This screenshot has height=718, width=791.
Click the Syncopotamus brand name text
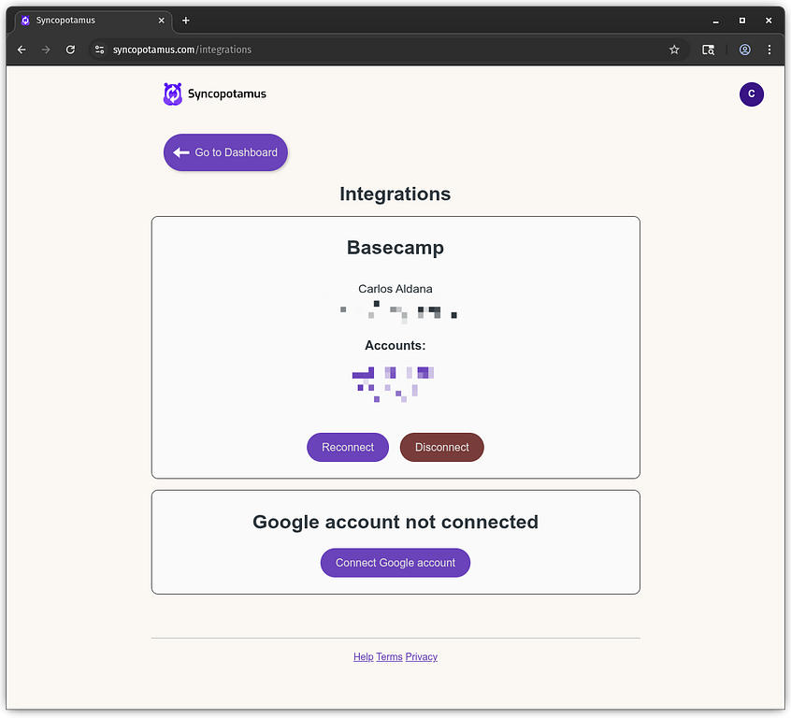click(x=227, y=93)
